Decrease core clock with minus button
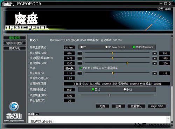Viewport: 175px width, 129px height. point(80,54)
